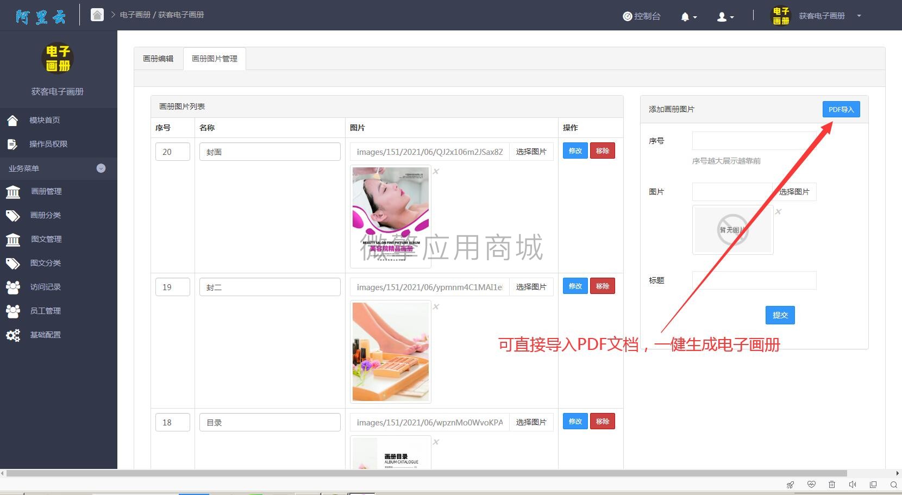Click the trash bin icon in status bar
Viewport: 902px width, 495px height.
pos(832,485)
